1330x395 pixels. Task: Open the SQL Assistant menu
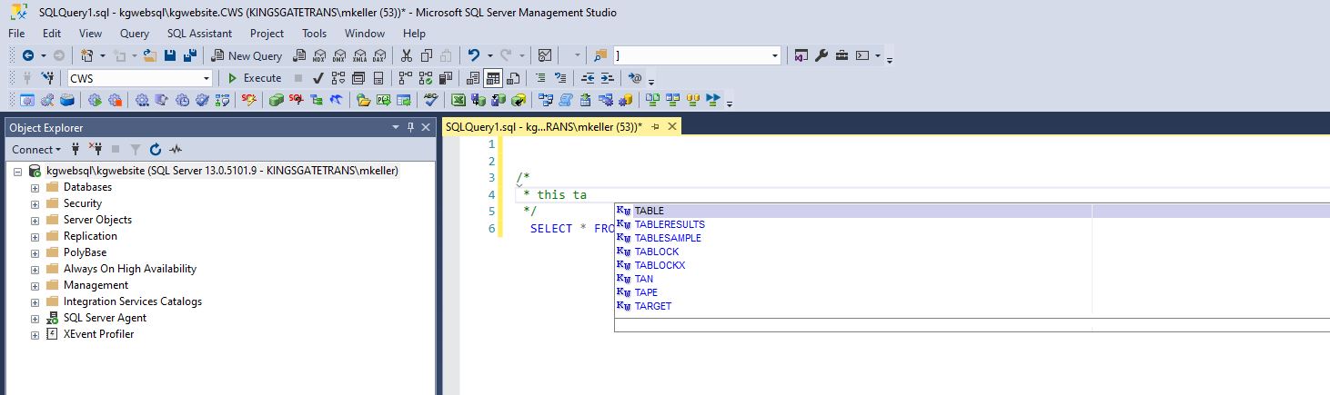pos(199,33)
